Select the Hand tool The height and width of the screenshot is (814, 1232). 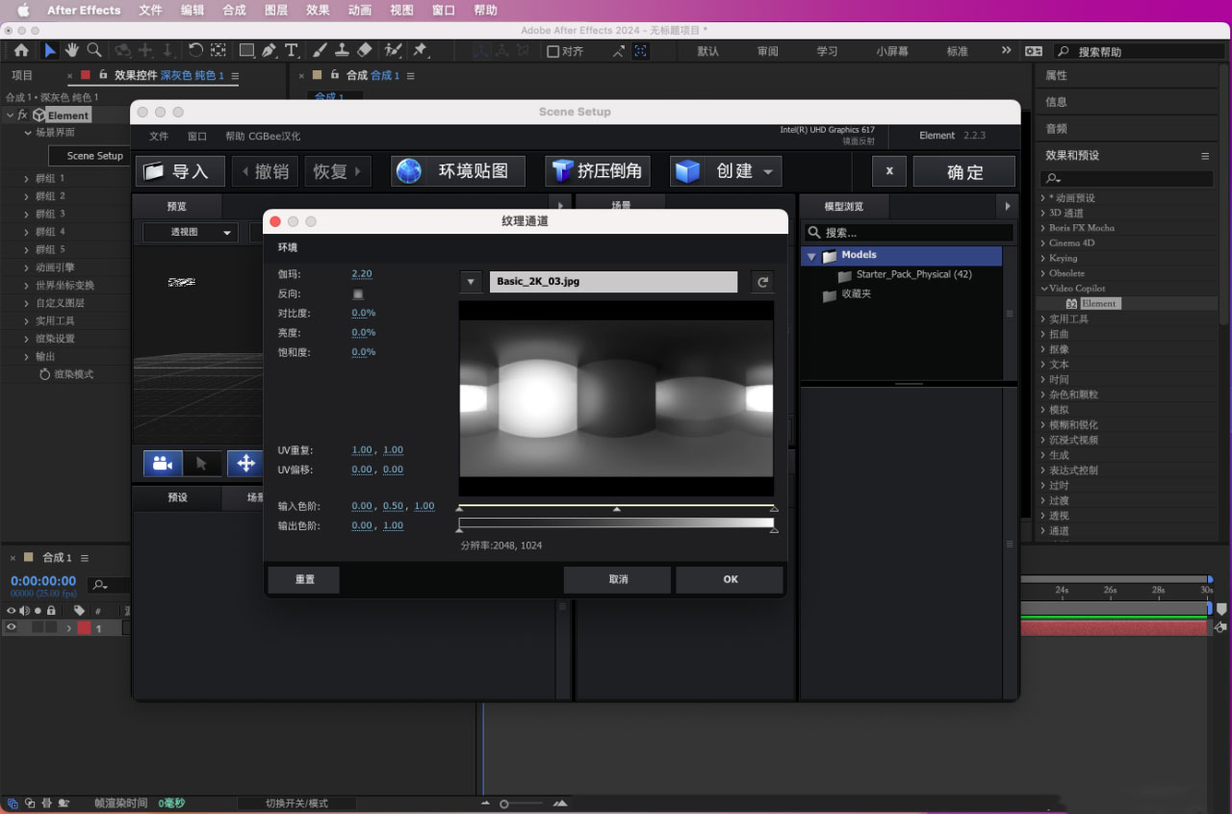(72, 50)
